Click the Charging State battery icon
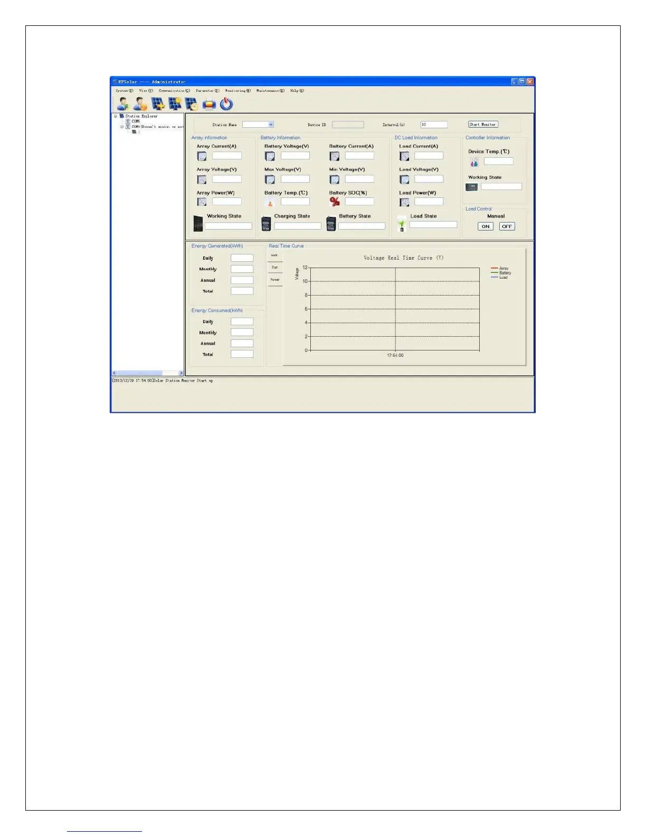This screenshot has height=836, width=646. 266,224
